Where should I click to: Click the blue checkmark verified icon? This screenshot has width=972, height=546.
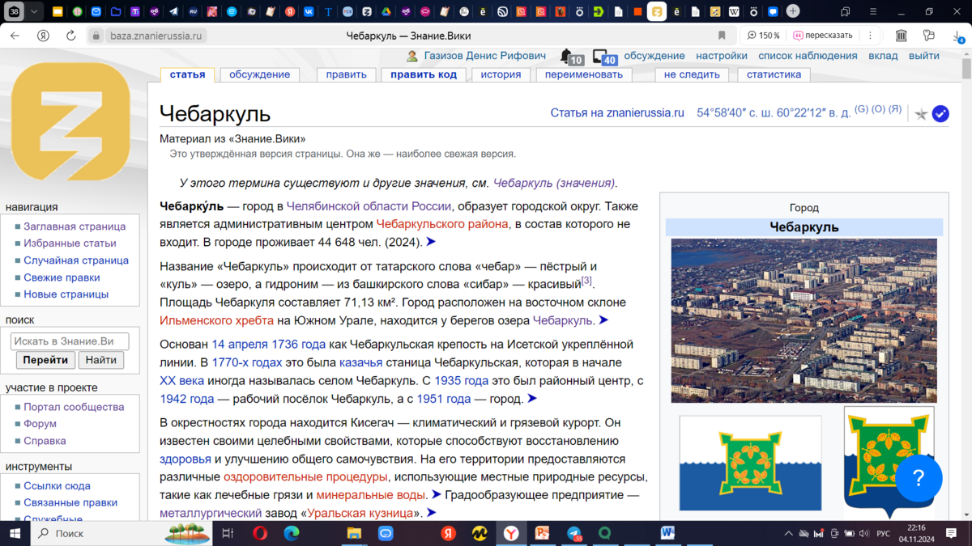coord(940,114)
